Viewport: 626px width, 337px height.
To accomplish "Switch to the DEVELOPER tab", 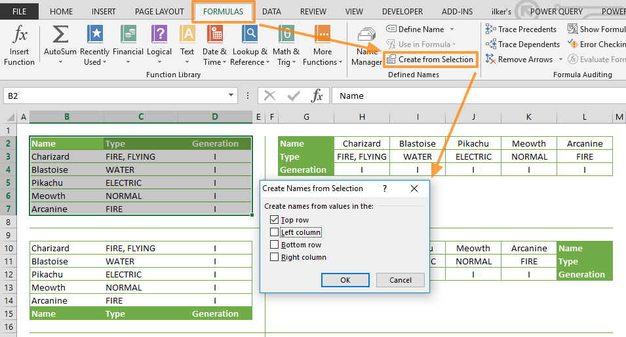I will coord(402,12).
